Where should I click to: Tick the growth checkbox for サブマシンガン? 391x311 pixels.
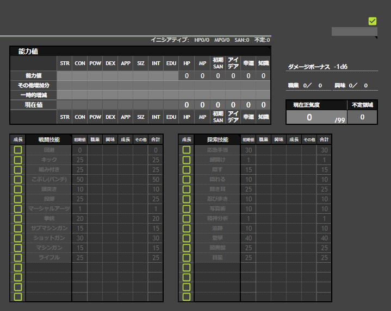click(x=18, y=228)
